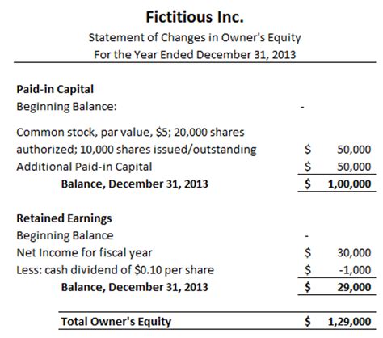The height and width of the screenshot is (338, 383).
Task: Select the 29,000 retained earnings balance
Action: 354,287
